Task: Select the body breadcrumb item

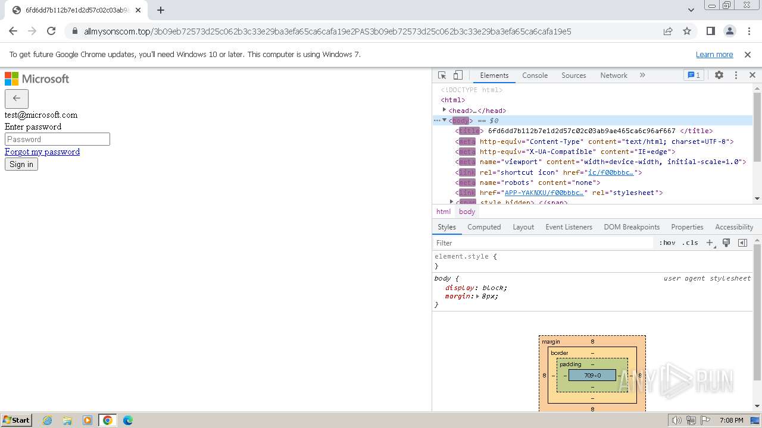Action: pyautogui.click(x=467, y=212)
